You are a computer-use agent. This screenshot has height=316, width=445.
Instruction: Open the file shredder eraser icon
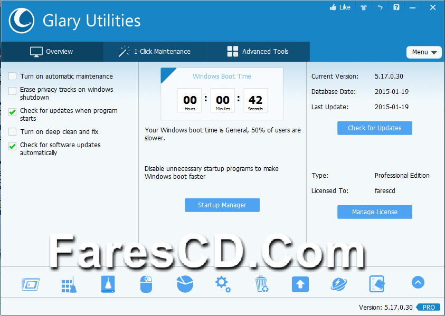coord(377,284)
